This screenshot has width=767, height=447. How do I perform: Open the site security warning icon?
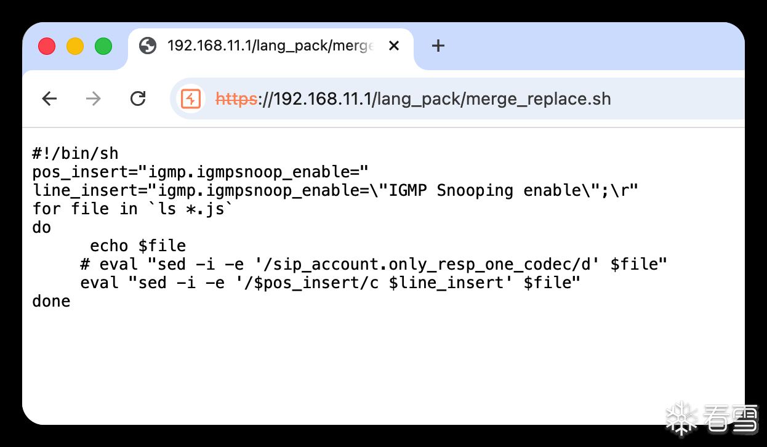click(x=191, y=99)
